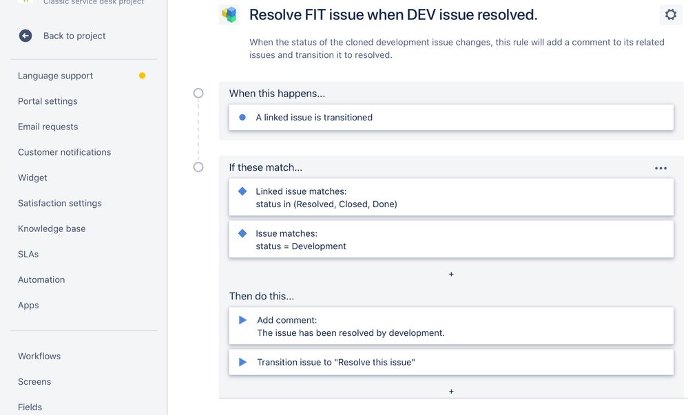Open Apps in the sidebar
Image resolution: width=688 pixels, height=415 pixels.
tap(28, 305)
